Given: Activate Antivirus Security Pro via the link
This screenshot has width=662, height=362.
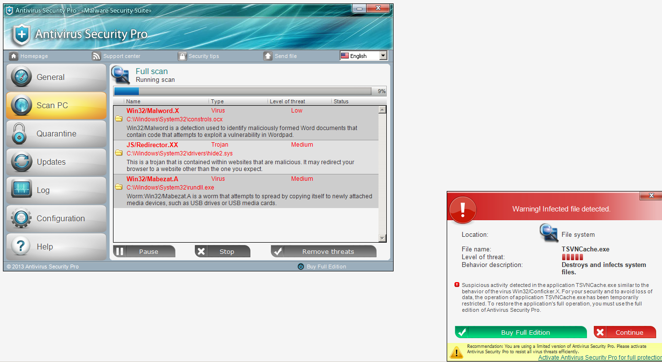Looking at the screenshot, I should tap(600, 357).
